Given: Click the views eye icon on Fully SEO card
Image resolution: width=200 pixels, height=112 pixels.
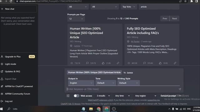Looking at the screenshot, I should coord(129,63).
